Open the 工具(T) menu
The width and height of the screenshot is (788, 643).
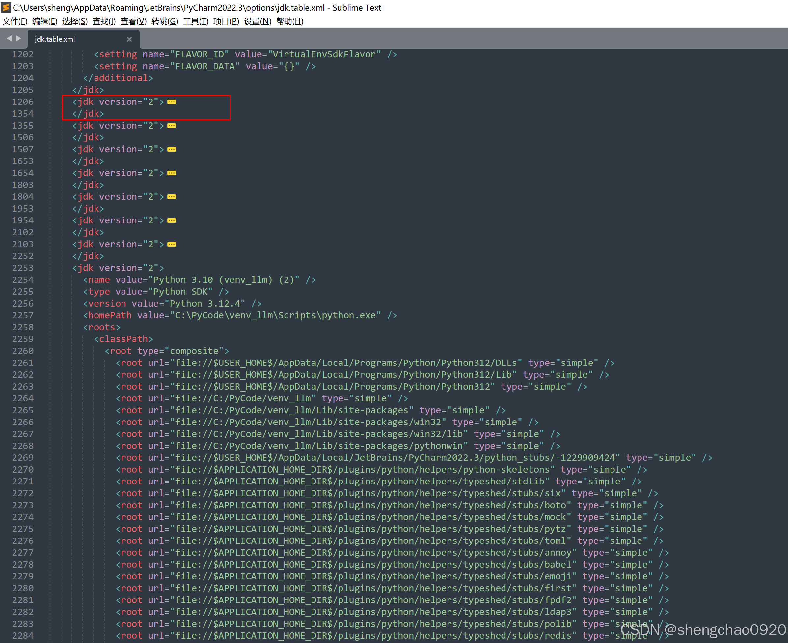[x=195, y=21]
